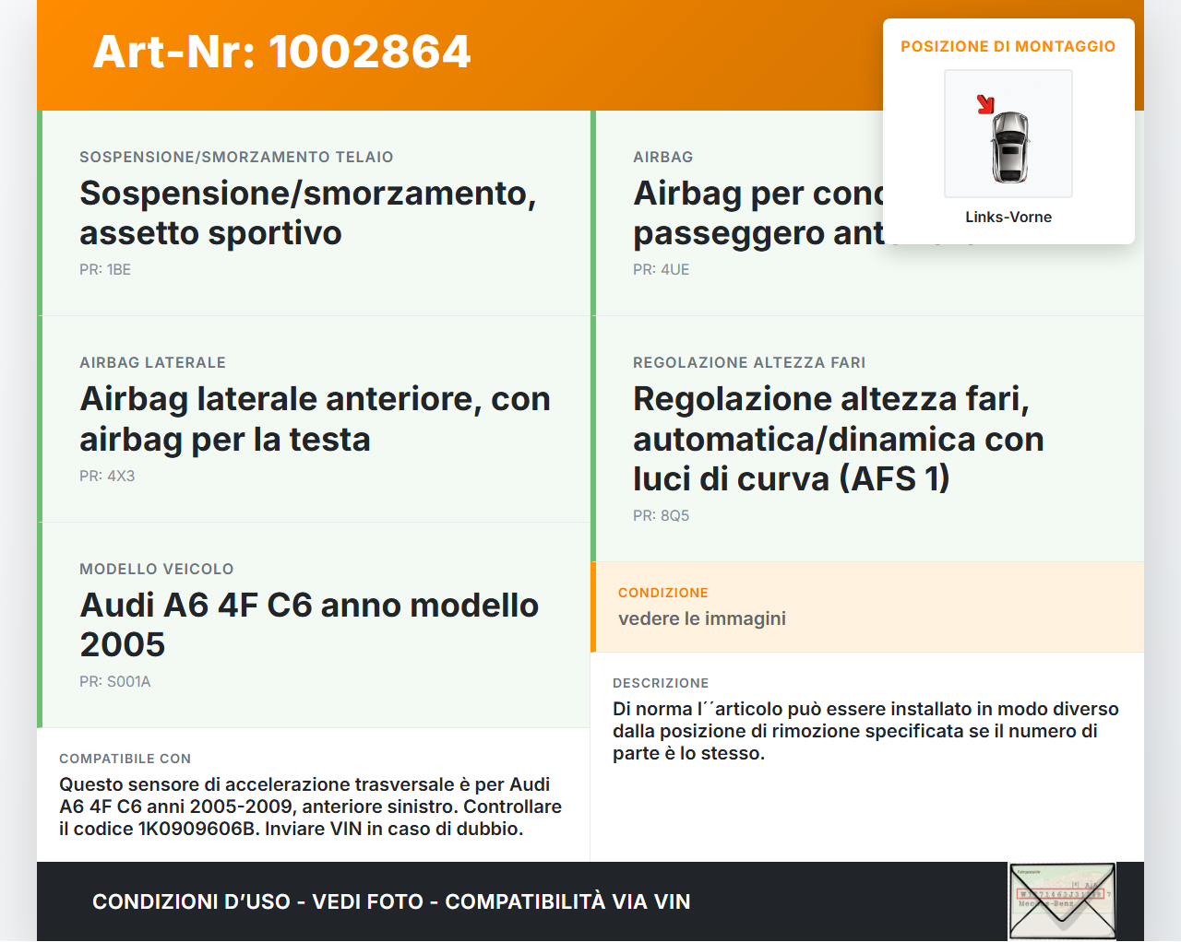Click the DESCRIZIONE paragraph text
The width and height of the screenshot is (1181, 942).
865,731
